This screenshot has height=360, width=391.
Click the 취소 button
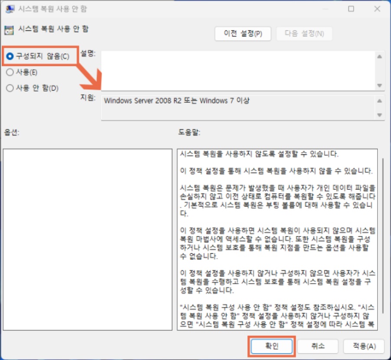pos(318,346)
